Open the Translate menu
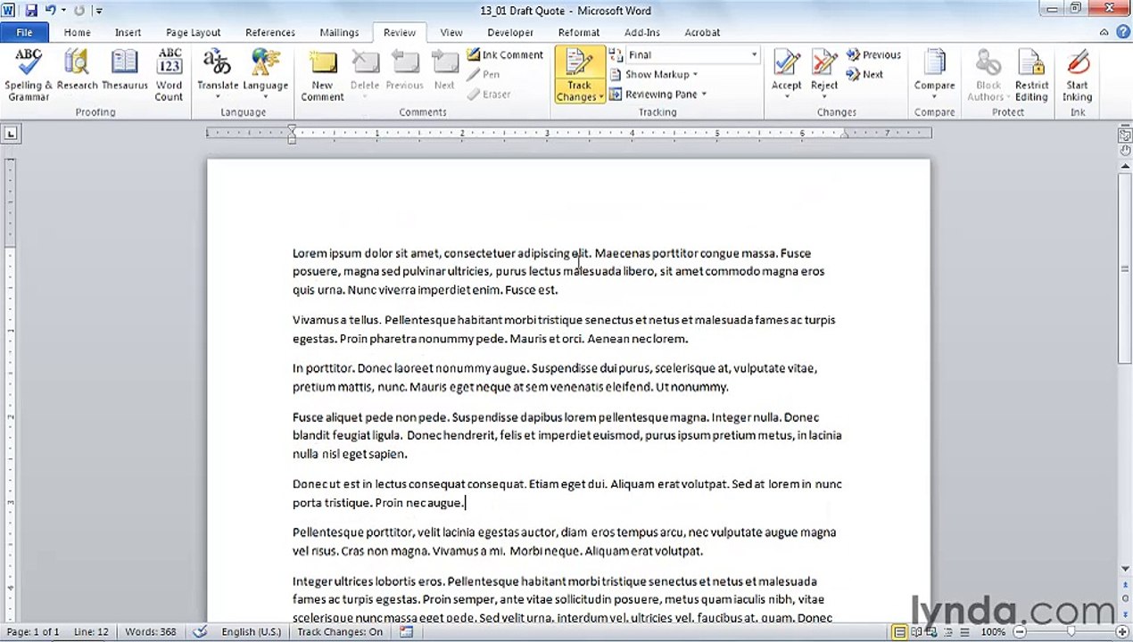1133x642 pixels. click(x=218, y=75)
